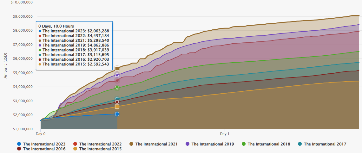
Task: Click the blue circle marker for International 2023
Action: [x=117, y=114]
